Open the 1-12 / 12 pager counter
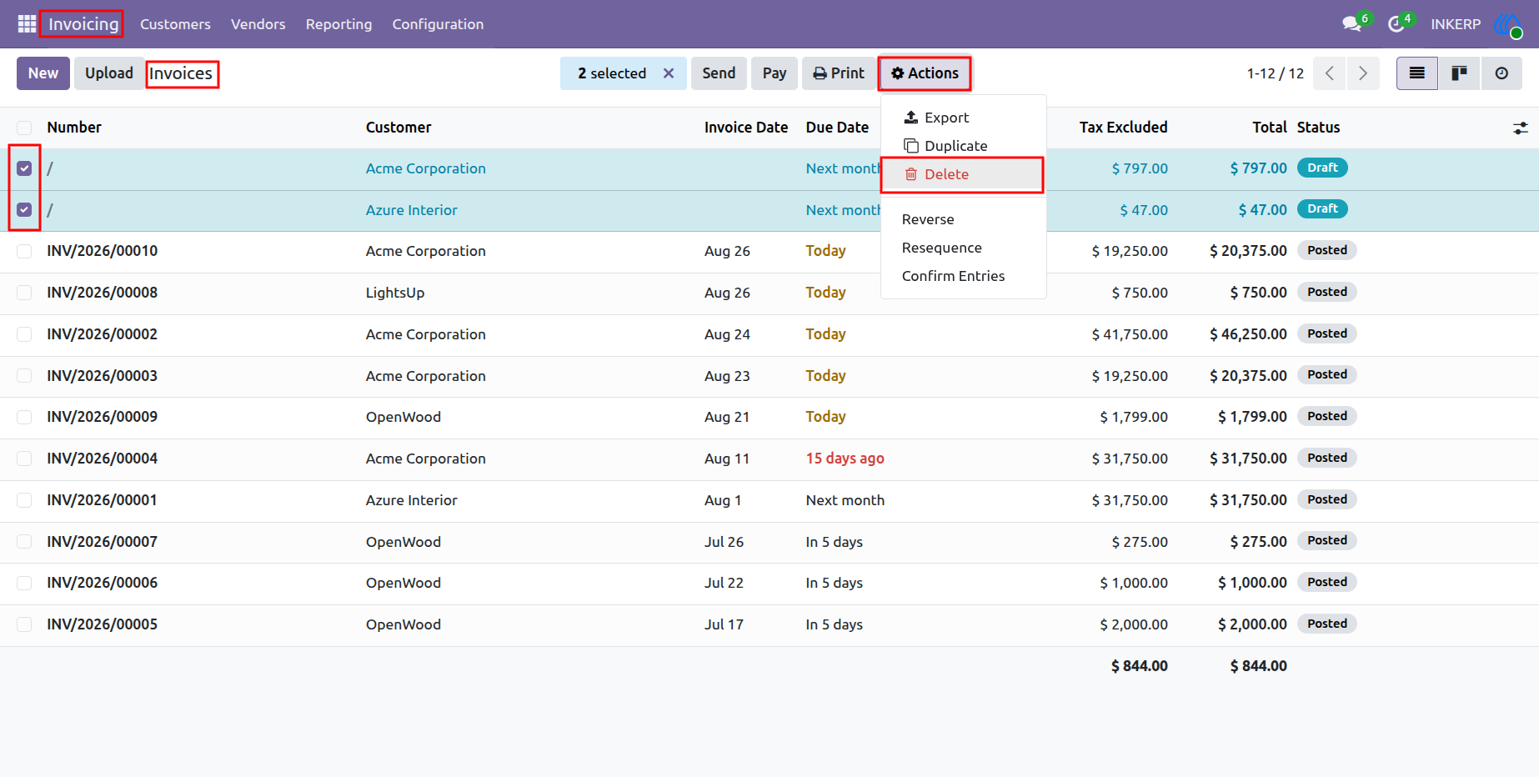 pos(1275,73)
